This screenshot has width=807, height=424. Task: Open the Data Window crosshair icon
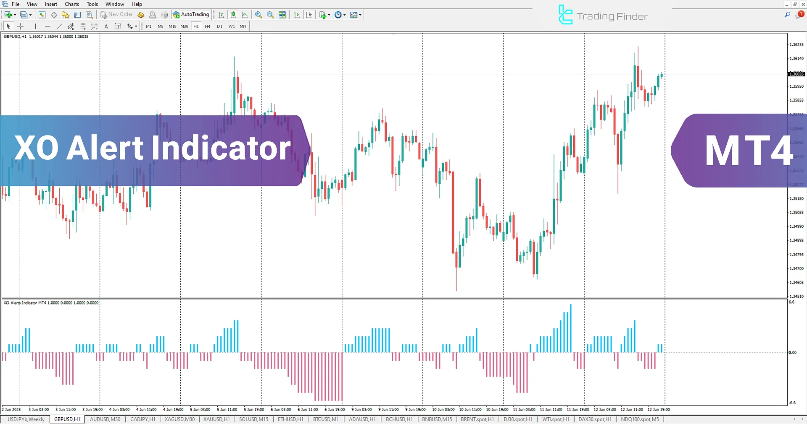click(x=54, y=15)
